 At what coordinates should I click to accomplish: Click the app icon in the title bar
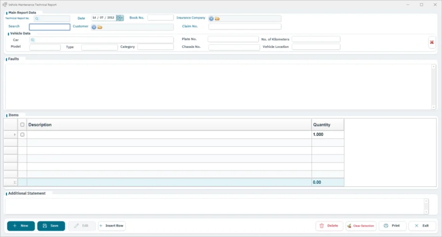pyautogui.click(x=5, y=5)
